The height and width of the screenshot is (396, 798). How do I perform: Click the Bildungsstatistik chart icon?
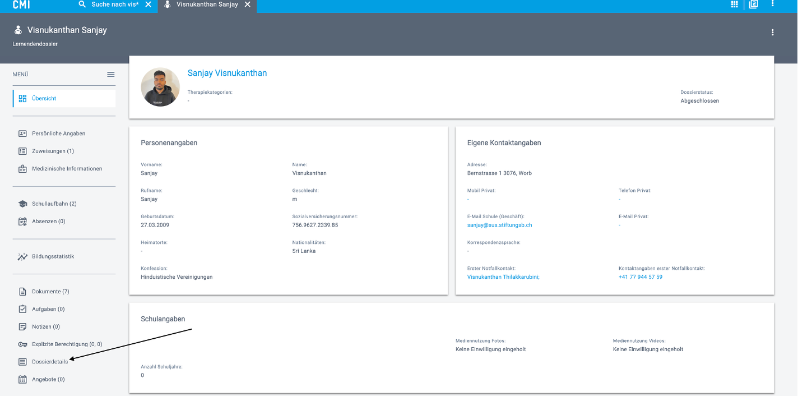(x=22, y=257)
